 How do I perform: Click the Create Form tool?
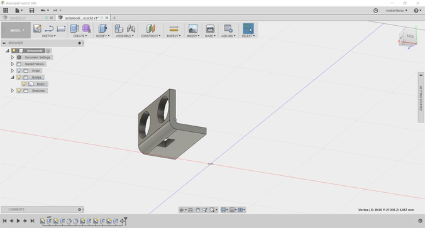(x=87, y=28)
